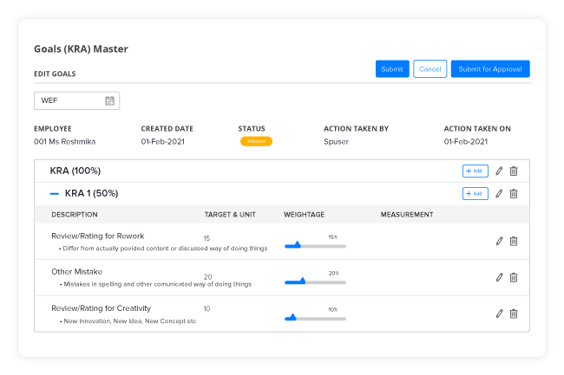The width and height of the screenshot is (564, 375).
Task: Click the 20% weightage slider handle
Action: [302, 281]
